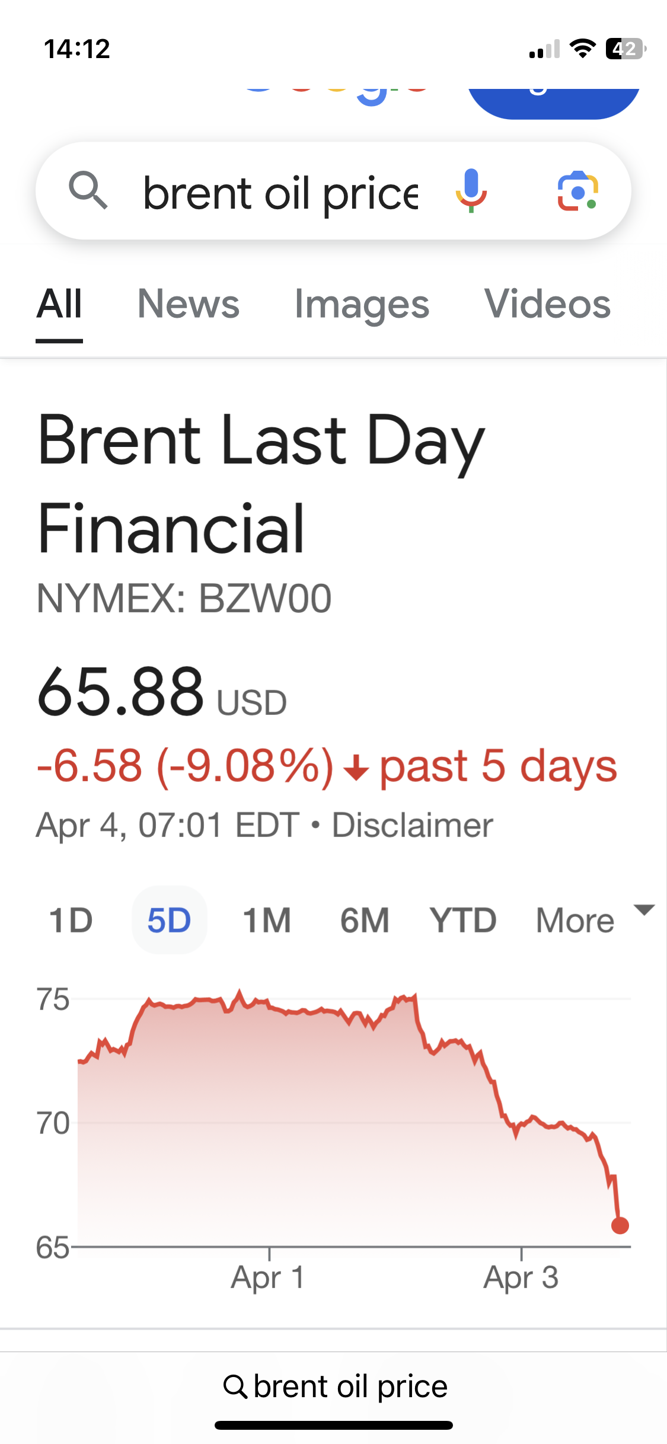The height and width of the screenshot is (1444, 667).
Task: Tap the Wi-Fi status icon
Action: 582,49
